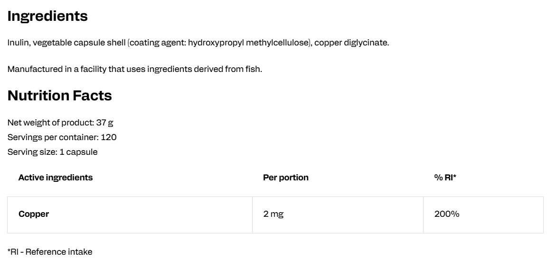The height and width of the screenshot is (267, 556).
Task: Click the number 120 servings value
Action: tap(109, 137)
